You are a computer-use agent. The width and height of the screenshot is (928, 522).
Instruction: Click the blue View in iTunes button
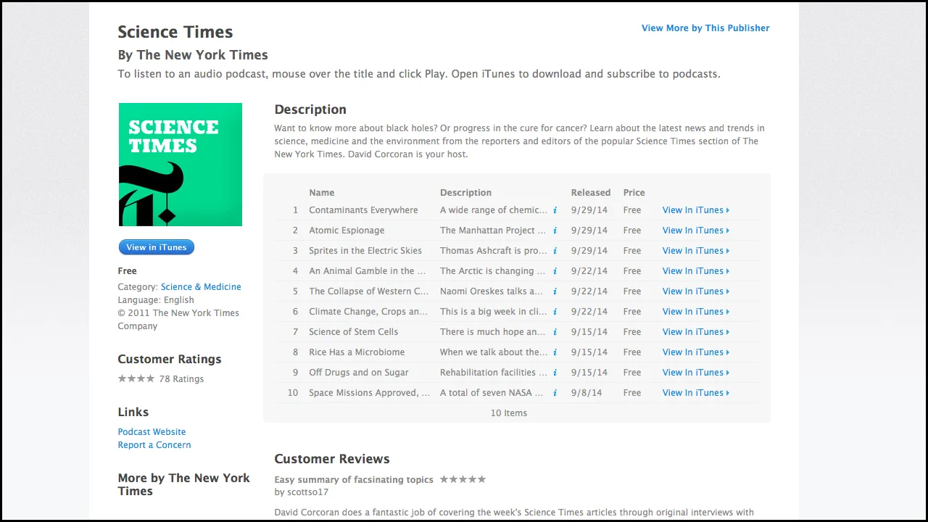pyautogui.click(x=157, y=247)
